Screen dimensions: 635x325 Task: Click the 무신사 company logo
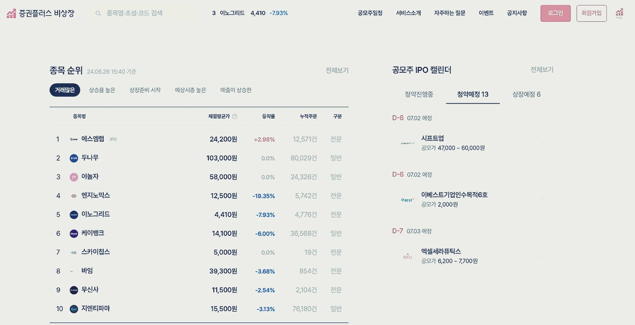click(74, 290)
